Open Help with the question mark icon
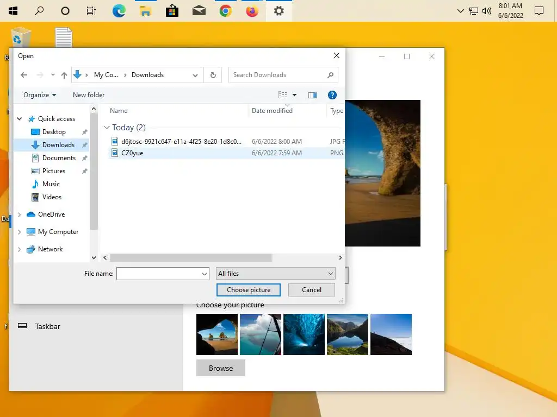Screen dimensions: 557x417 (x=332, y=94)
